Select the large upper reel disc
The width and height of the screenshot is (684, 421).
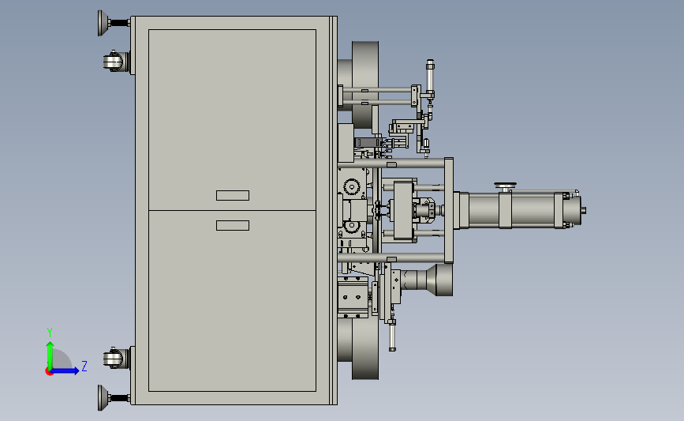click(365, 85)
